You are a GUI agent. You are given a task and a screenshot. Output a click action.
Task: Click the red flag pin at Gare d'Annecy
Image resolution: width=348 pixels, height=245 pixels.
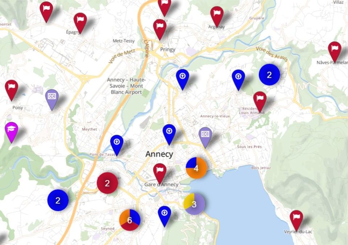(x=159, y=172)
